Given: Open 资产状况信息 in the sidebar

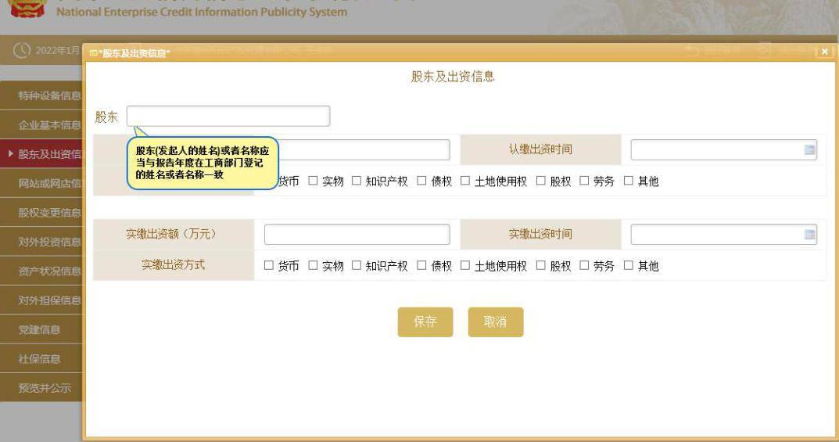Looking at the screenshot, I should [42, 271].
